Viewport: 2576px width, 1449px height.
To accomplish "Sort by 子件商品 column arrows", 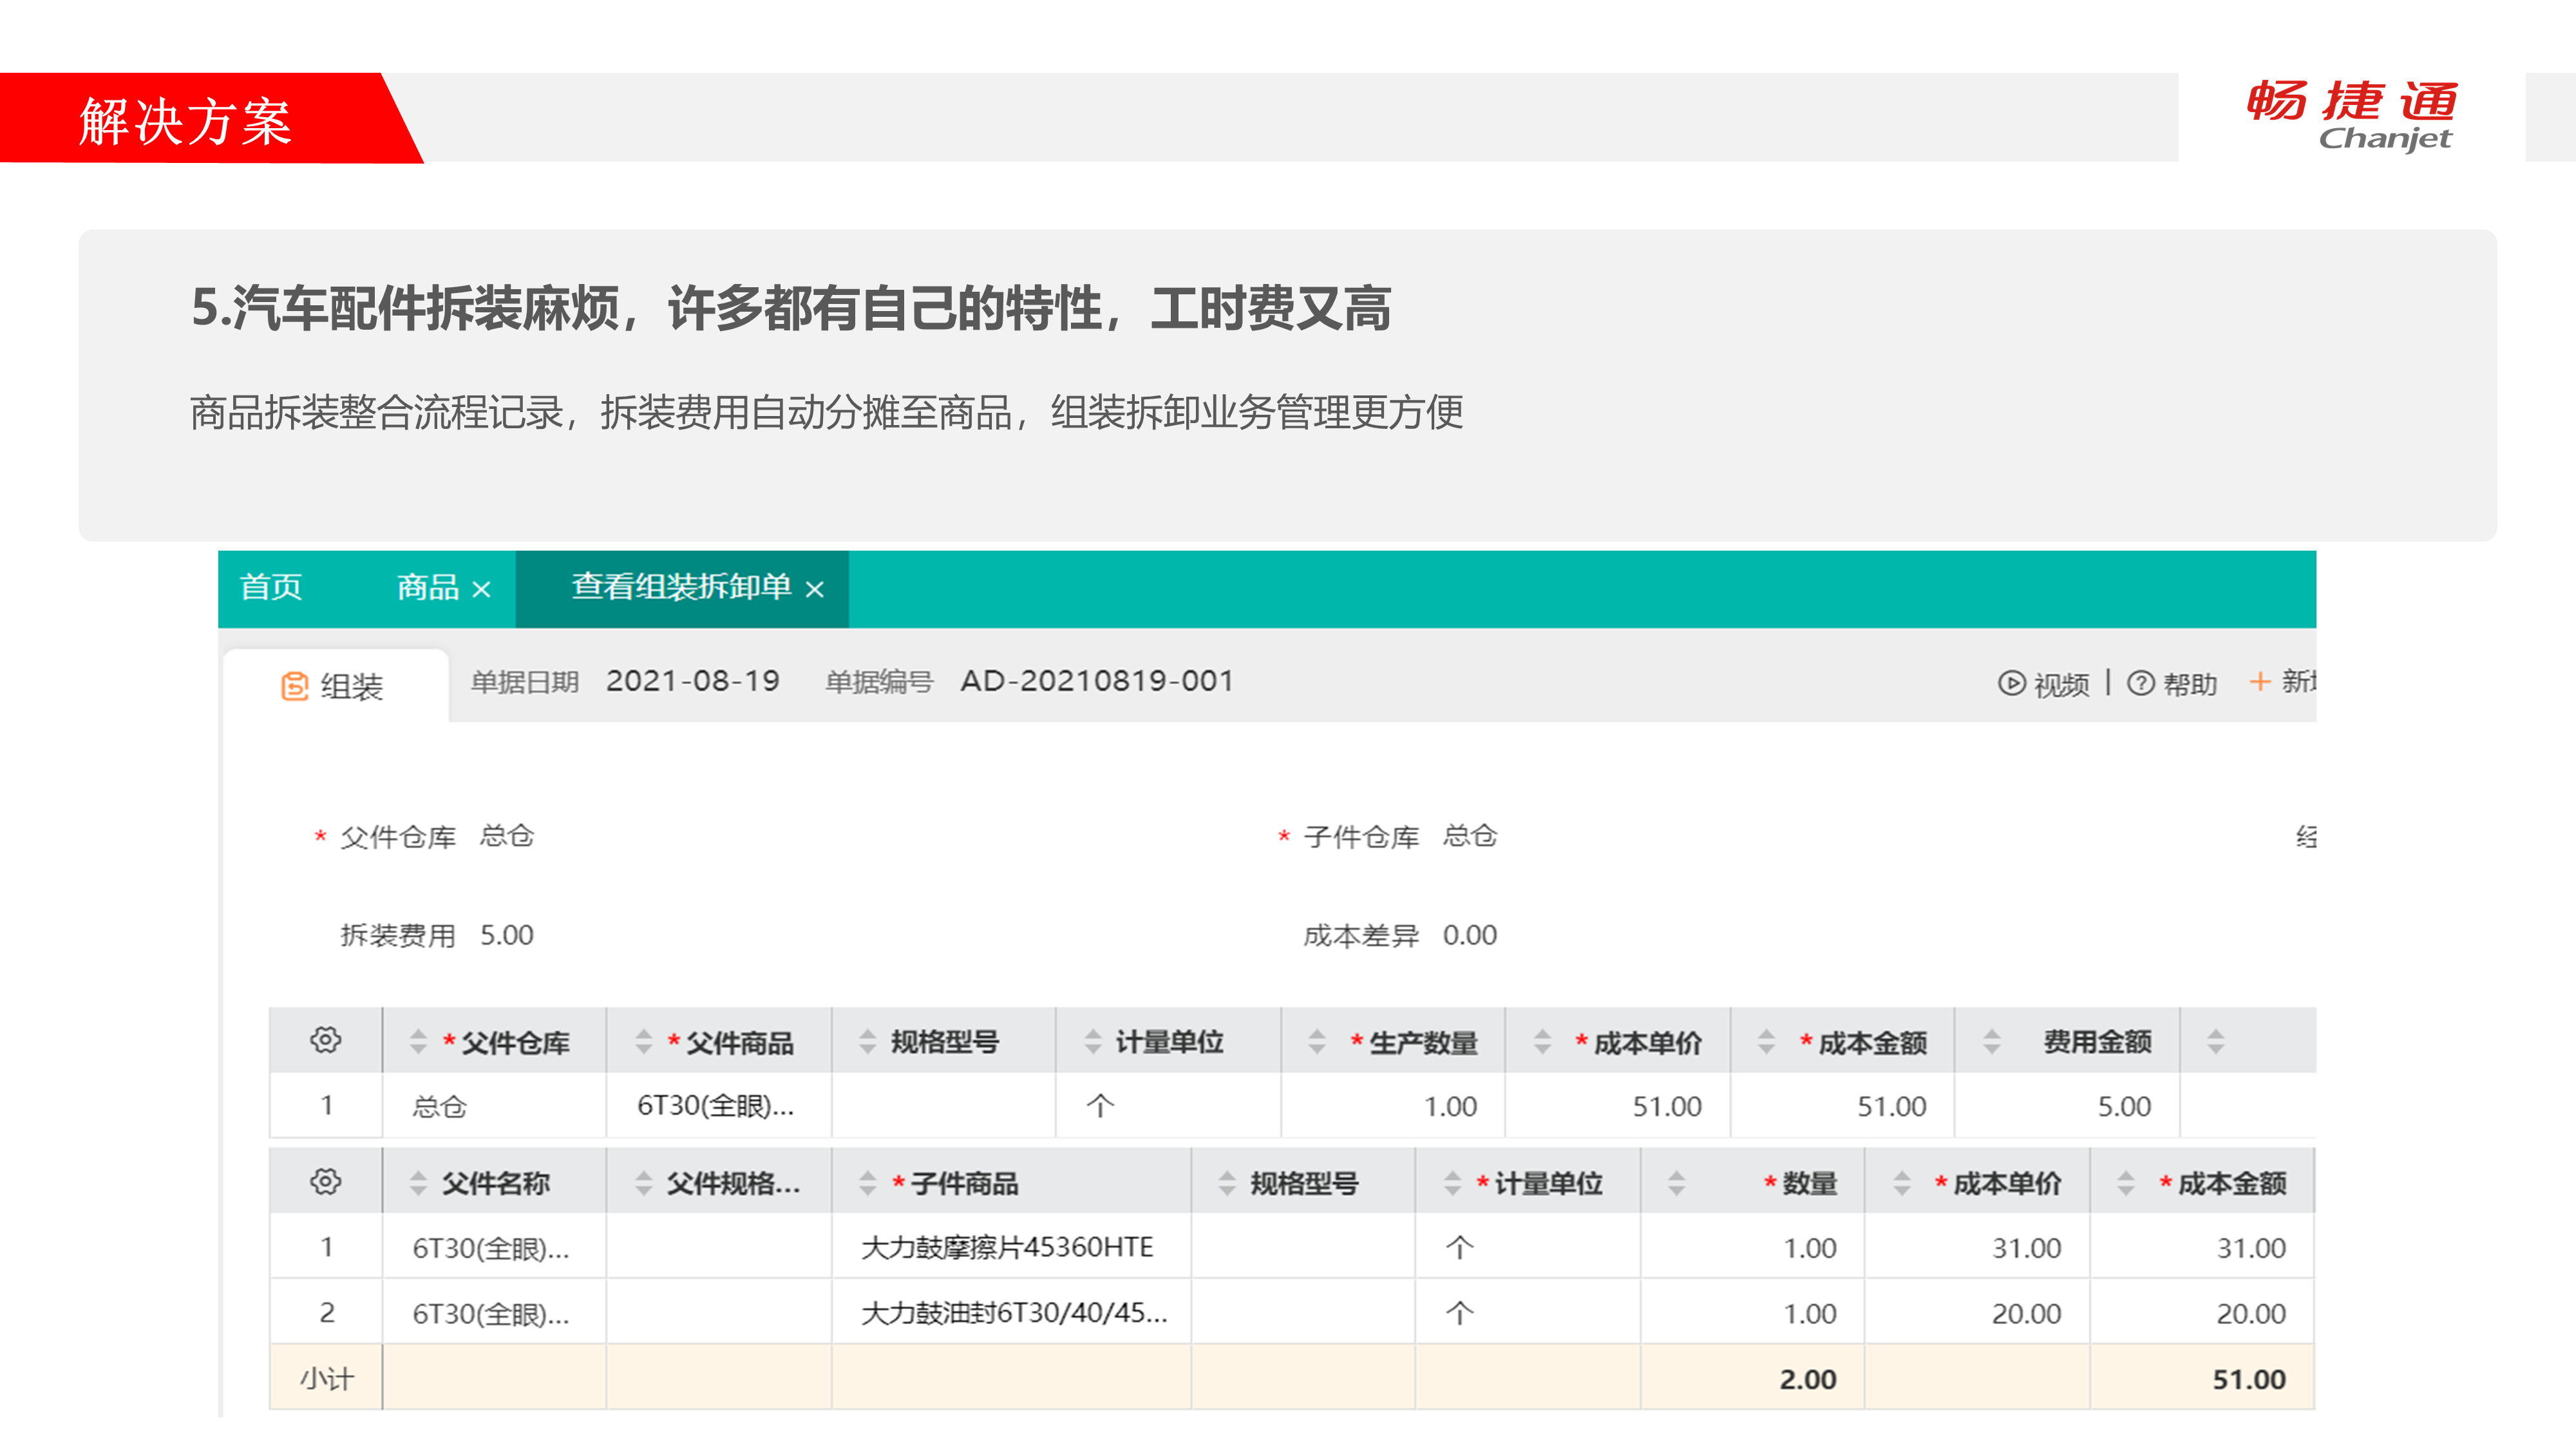I will (868, 1184).
